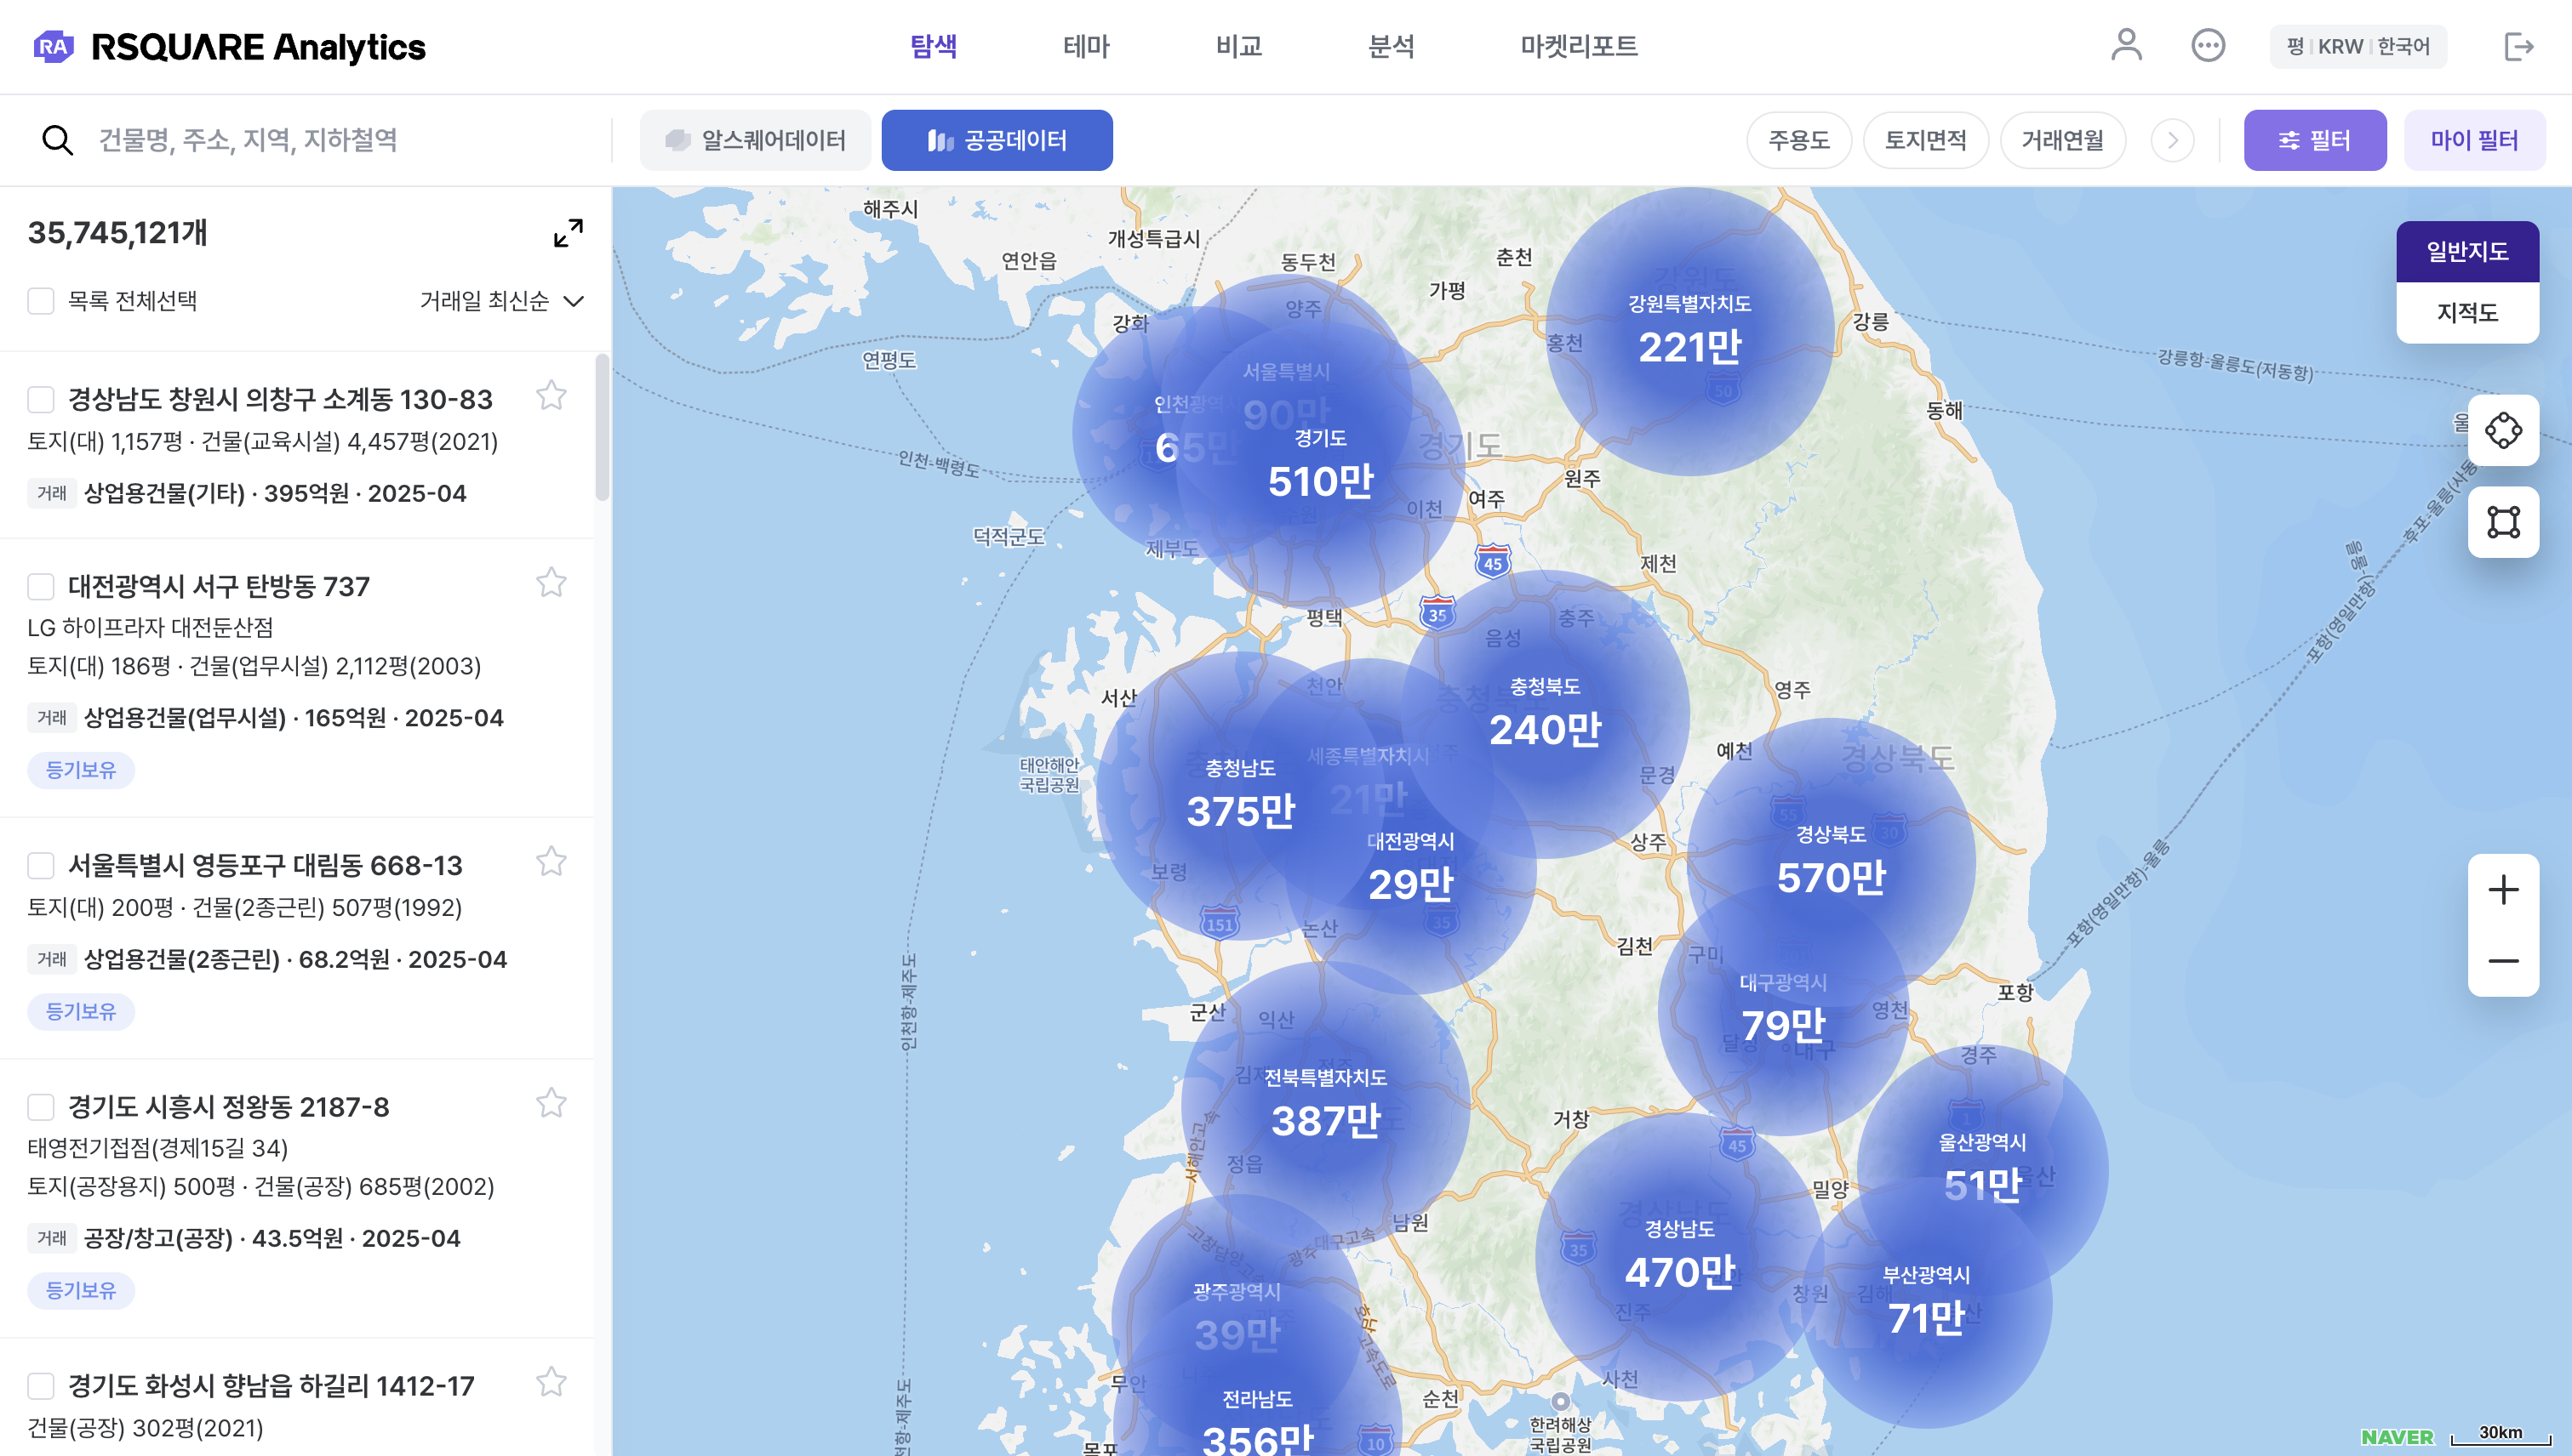This screenshot has height=1456, width=2572.
Task: Expand list panel with arrows icon
Action: point(568,233)
